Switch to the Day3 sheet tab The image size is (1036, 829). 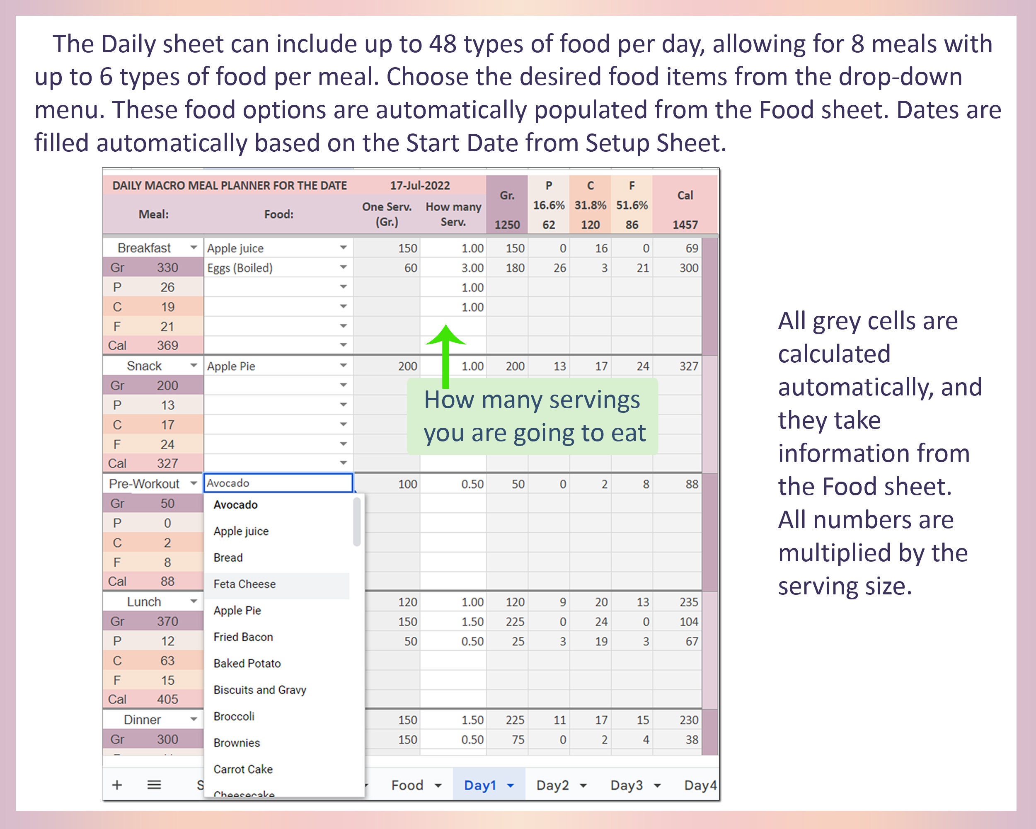tap(627, 785)
